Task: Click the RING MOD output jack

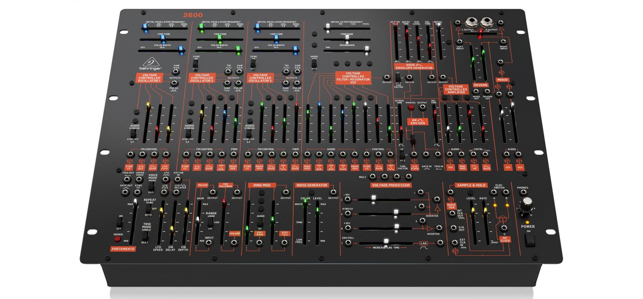Action: coord(285,192)
